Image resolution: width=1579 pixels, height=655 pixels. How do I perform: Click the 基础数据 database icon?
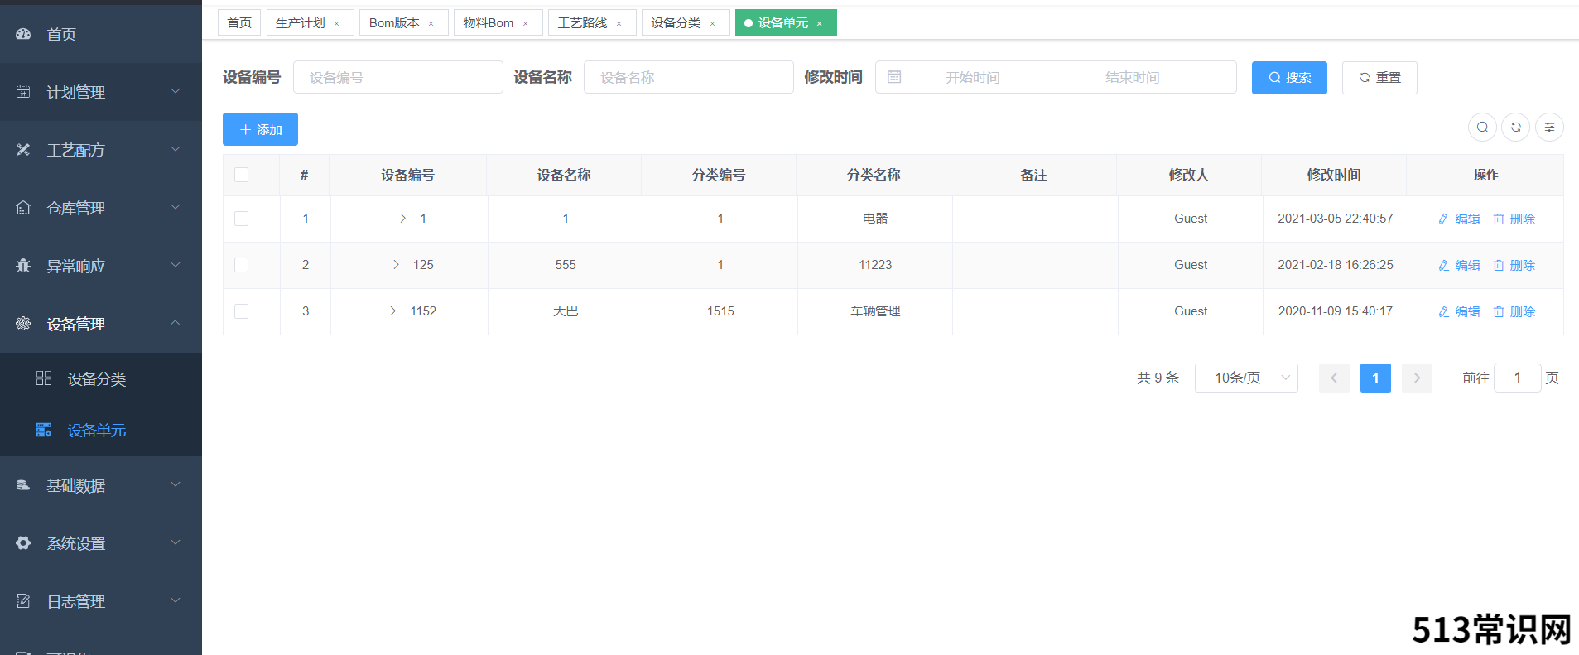23,485
